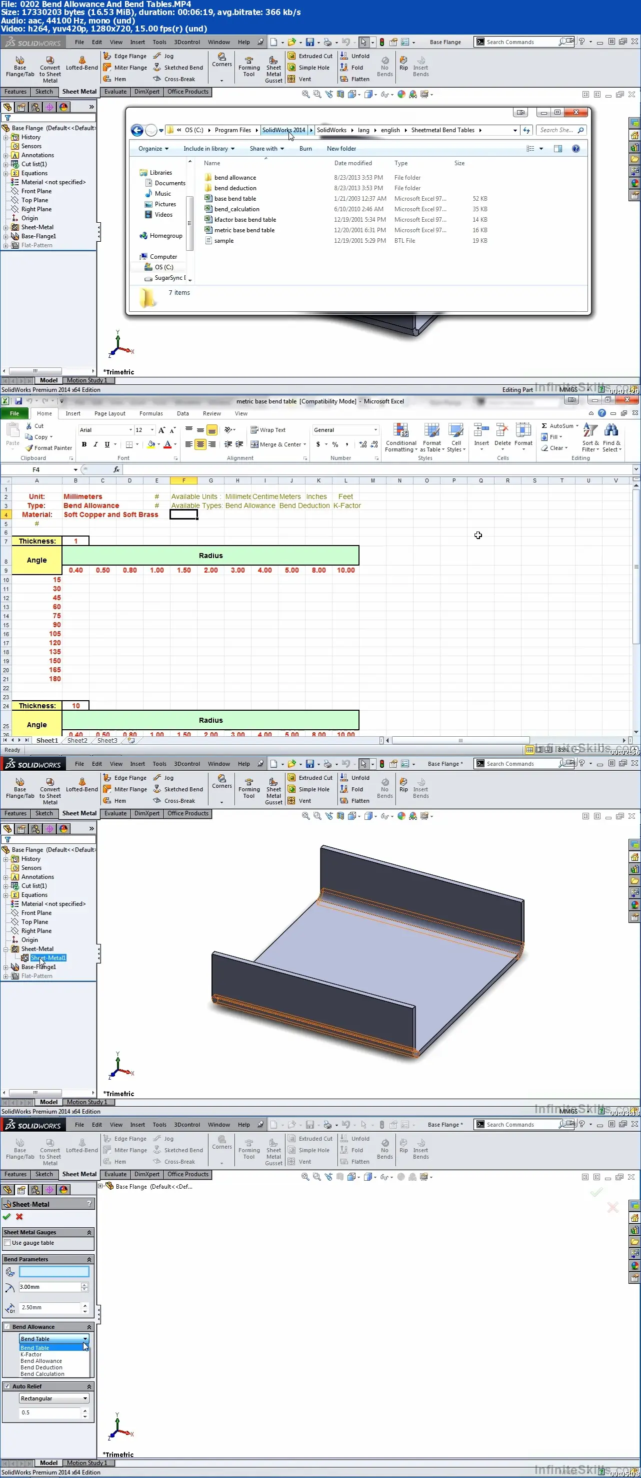This screenshot has height=1478, width=641.
Task: Open the Rectangular auto relief dropdown
Action: (x=54, y=1398)
